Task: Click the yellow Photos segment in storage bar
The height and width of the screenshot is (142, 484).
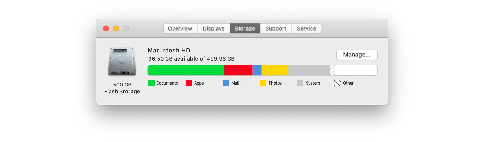Action: pyautogui.click(x=275, y=70)
